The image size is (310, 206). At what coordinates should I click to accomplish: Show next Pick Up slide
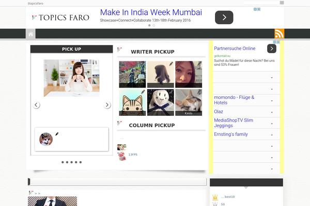pos(107,105)
